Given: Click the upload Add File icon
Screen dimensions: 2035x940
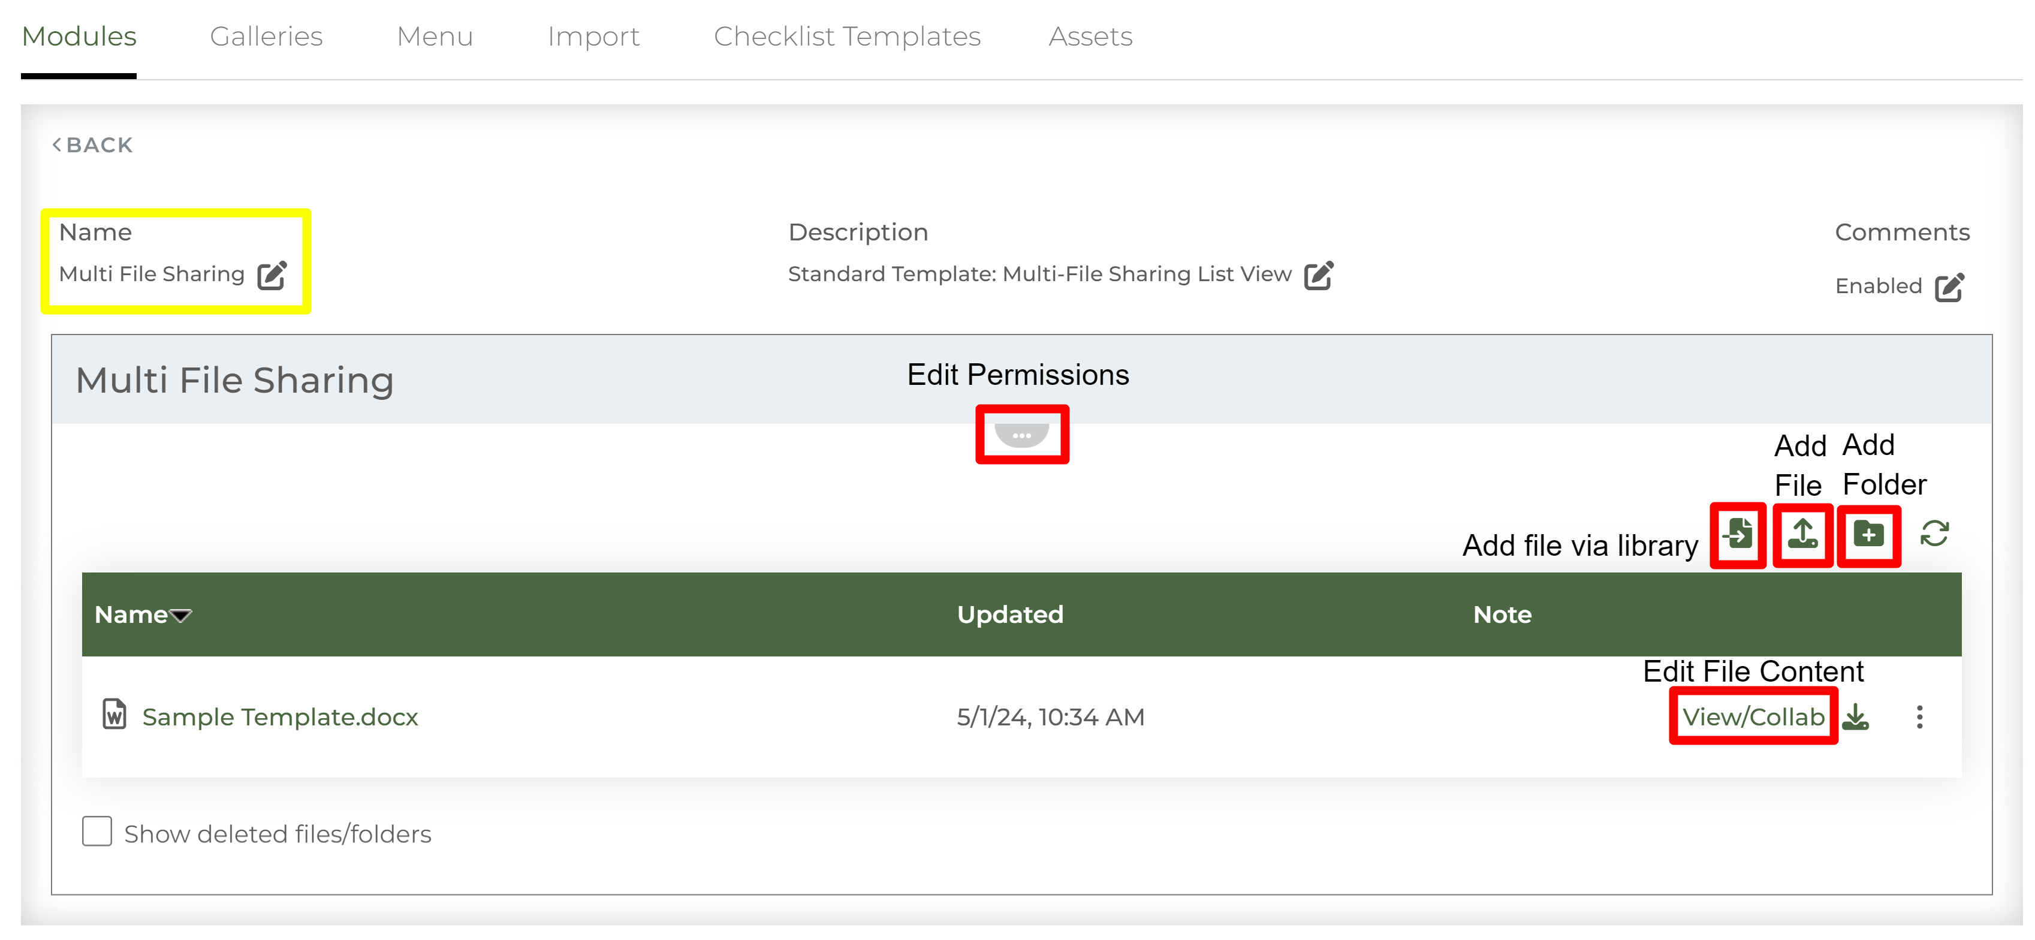Looking at the screenshot, I should pyautogui.click(x=1803, y=534).
